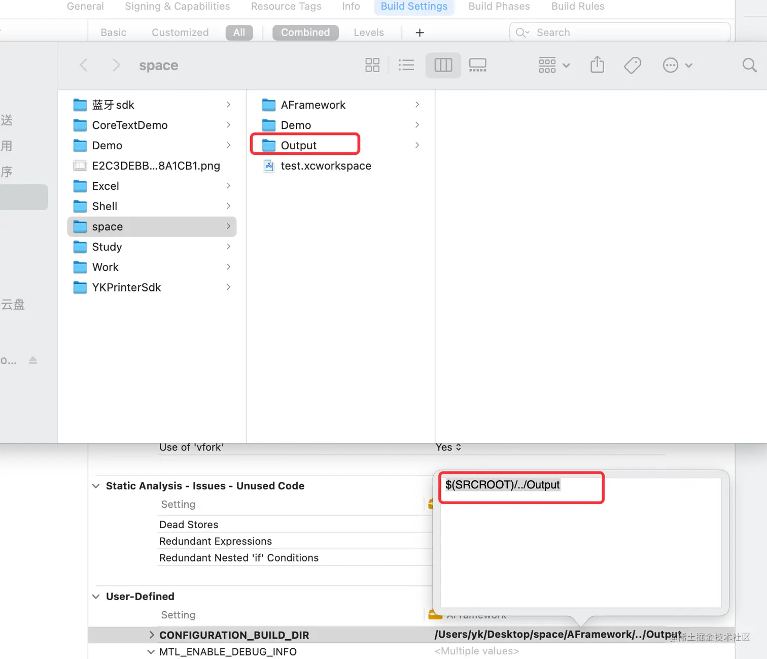Switch Finder to list view
The image size is (767, 659).
(x=406, y=65)
